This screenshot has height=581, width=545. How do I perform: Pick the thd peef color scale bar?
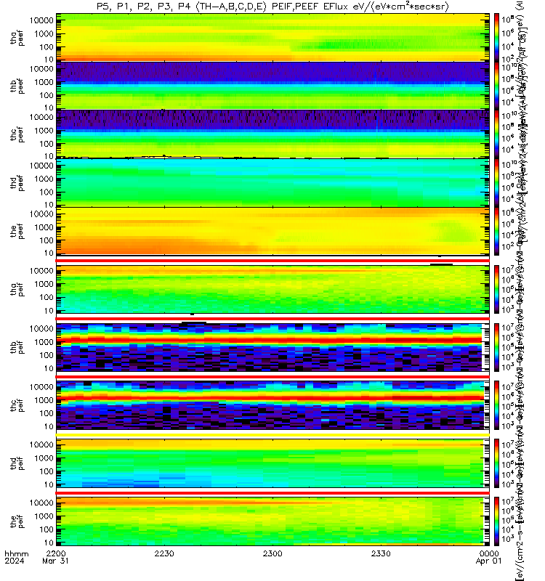(496, 183)
